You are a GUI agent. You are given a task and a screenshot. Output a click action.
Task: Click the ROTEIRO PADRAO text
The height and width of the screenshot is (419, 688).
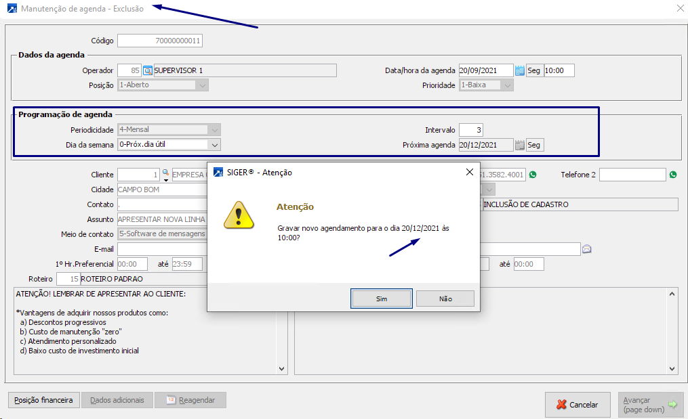pos(112,279)
